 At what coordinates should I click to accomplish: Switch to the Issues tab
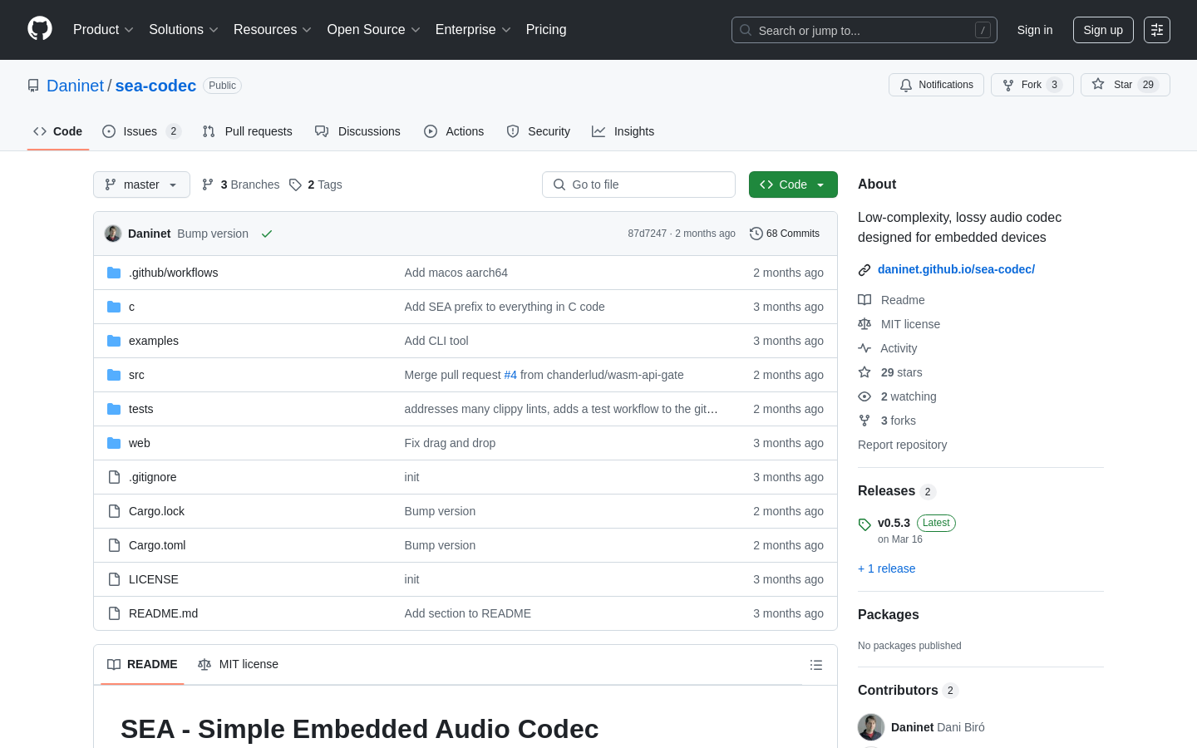[141, 131]
